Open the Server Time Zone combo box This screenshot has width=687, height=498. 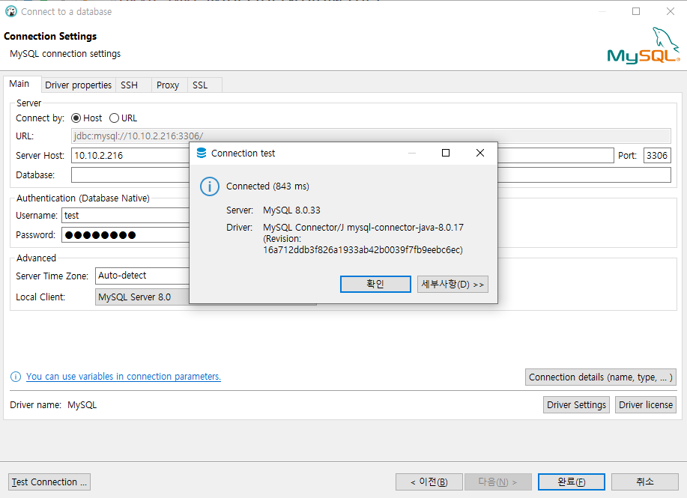[x=142, y=276]
